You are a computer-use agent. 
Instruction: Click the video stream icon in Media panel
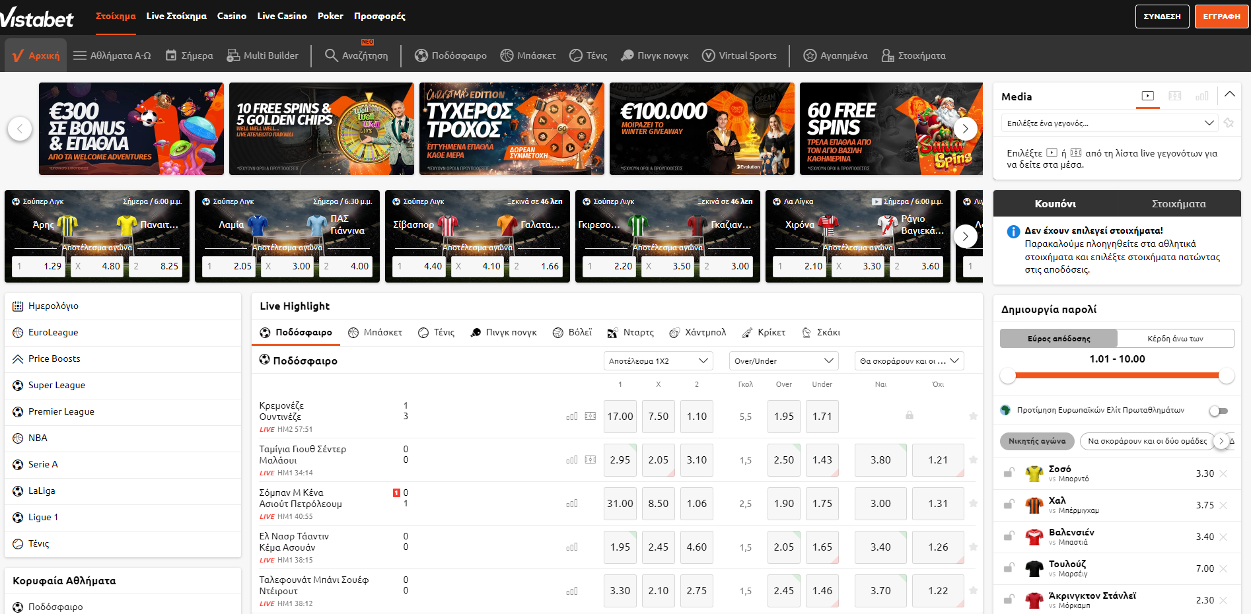point(1148,96)
